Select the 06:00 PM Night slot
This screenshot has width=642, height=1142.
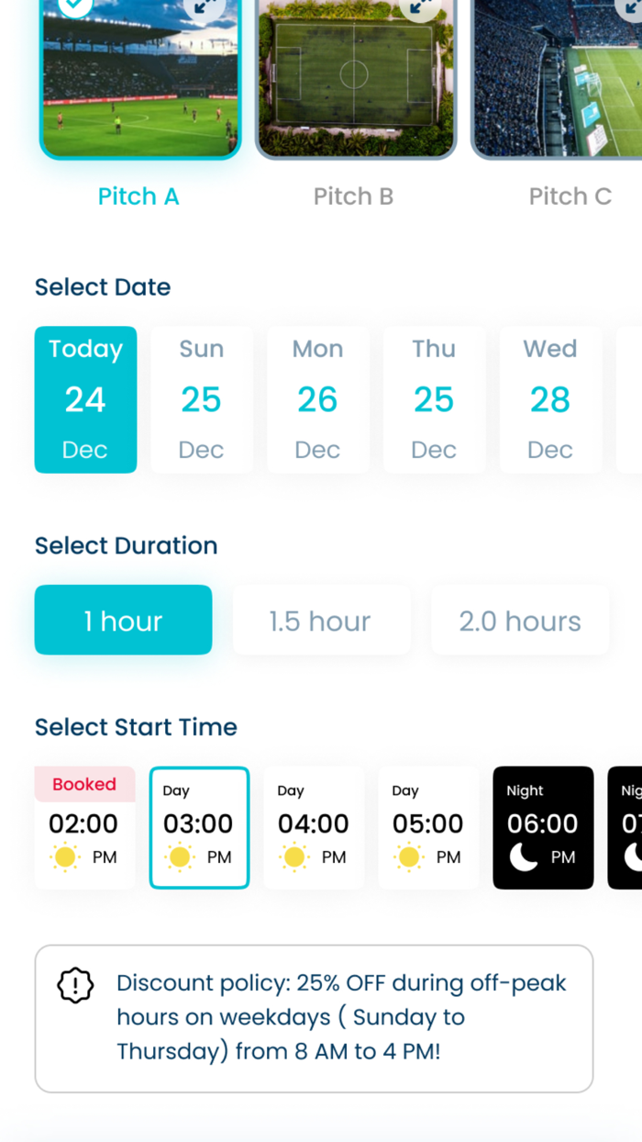pos(543,825)
